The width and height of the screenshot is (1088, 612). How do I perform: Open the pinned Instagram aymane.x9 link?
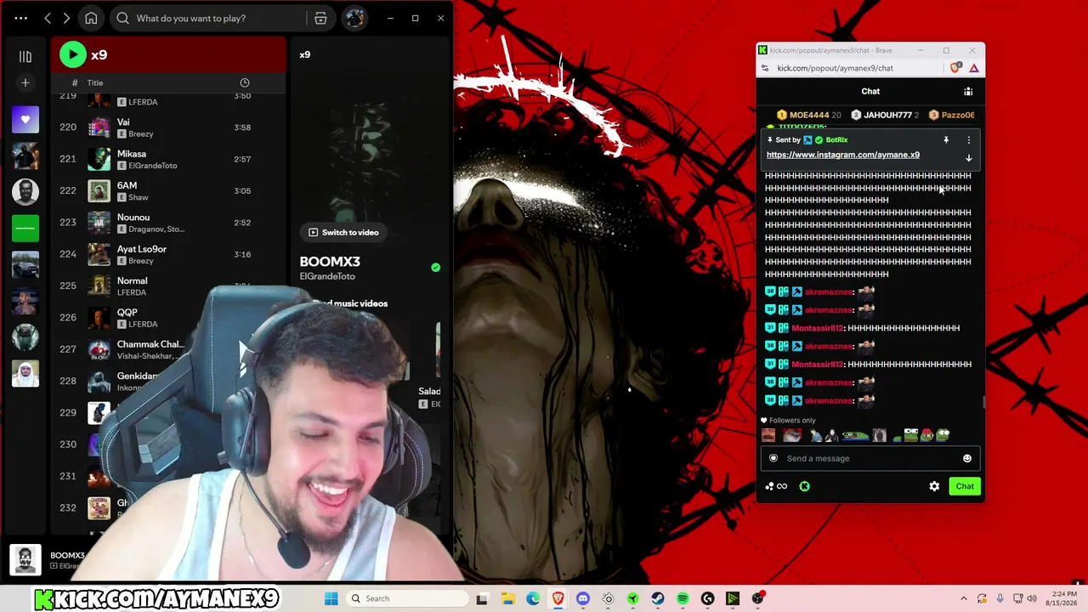coord(843,155)
